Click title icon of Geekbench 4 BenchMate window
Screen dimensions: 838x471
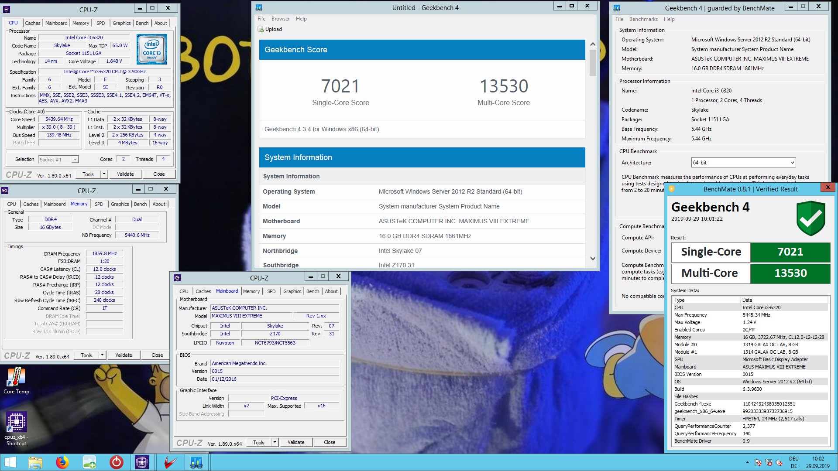617,8
